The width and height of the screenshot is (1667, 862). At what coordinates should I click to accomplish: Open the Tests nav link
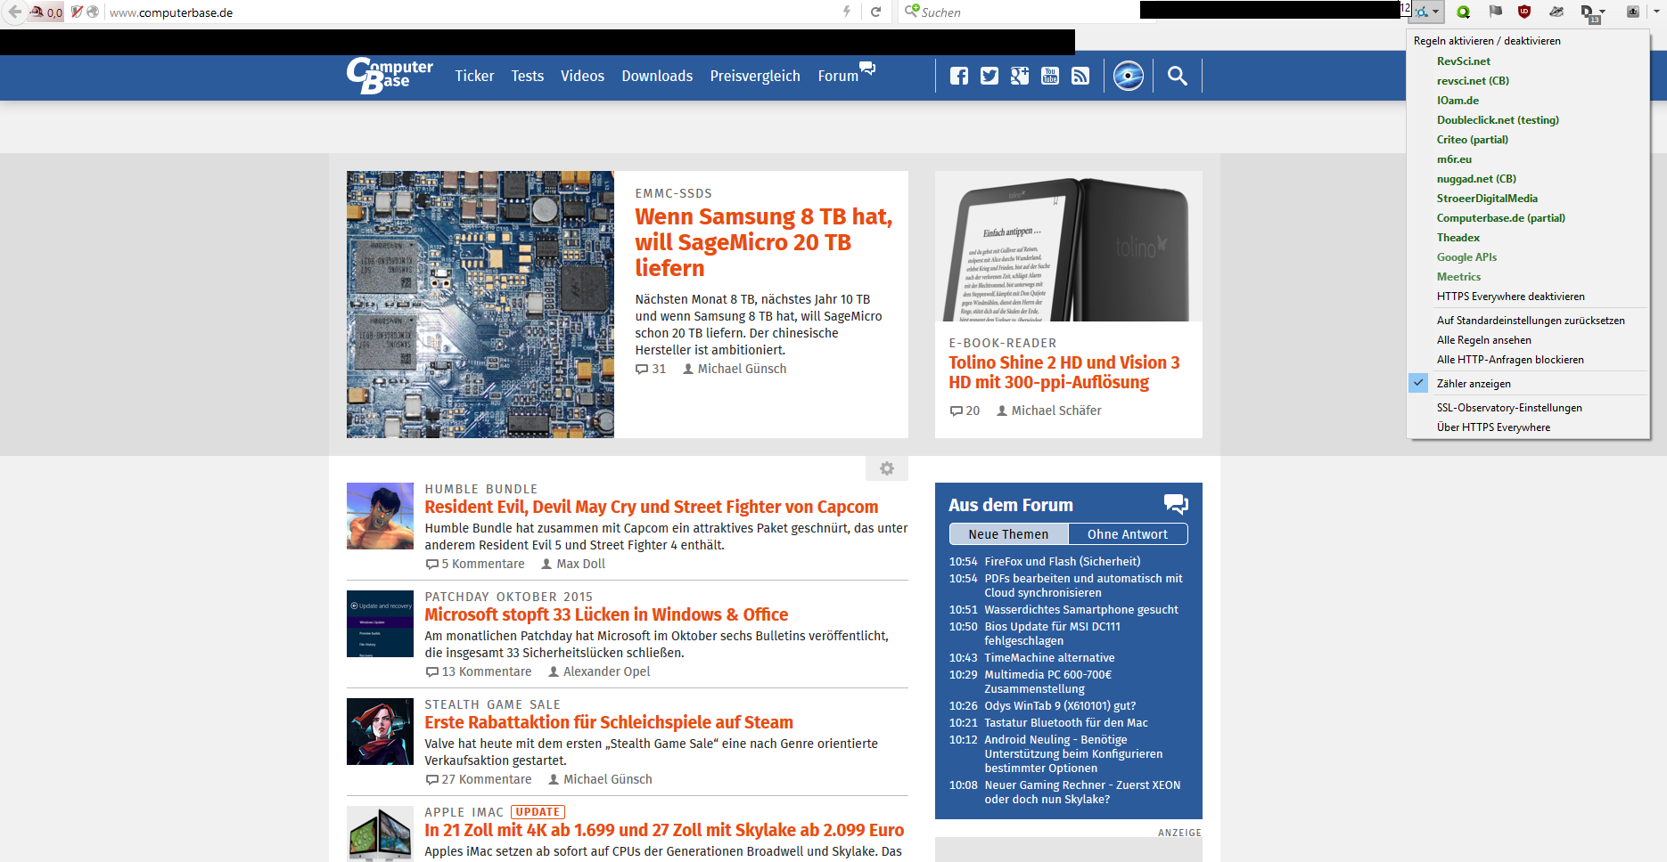527,76
